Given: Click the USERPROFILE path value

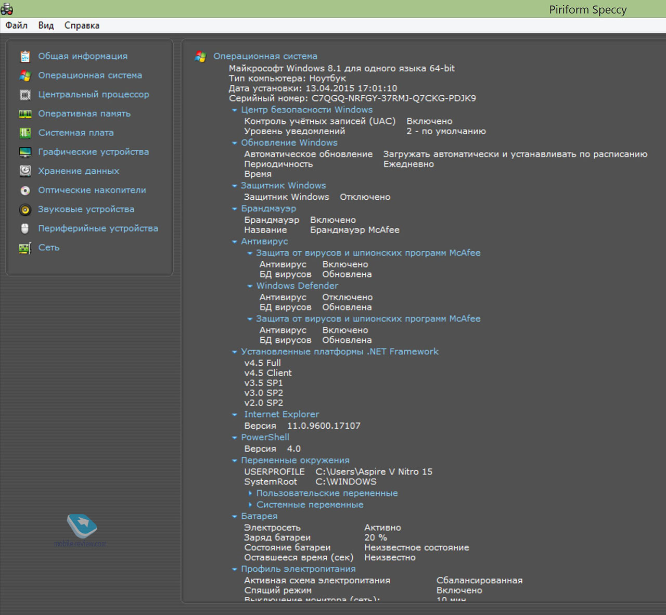Looking at the screenshot, I should pos(374,472).
